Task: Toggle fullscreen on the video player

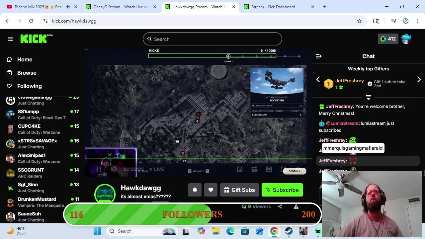Action: click(x=284, y=169)
